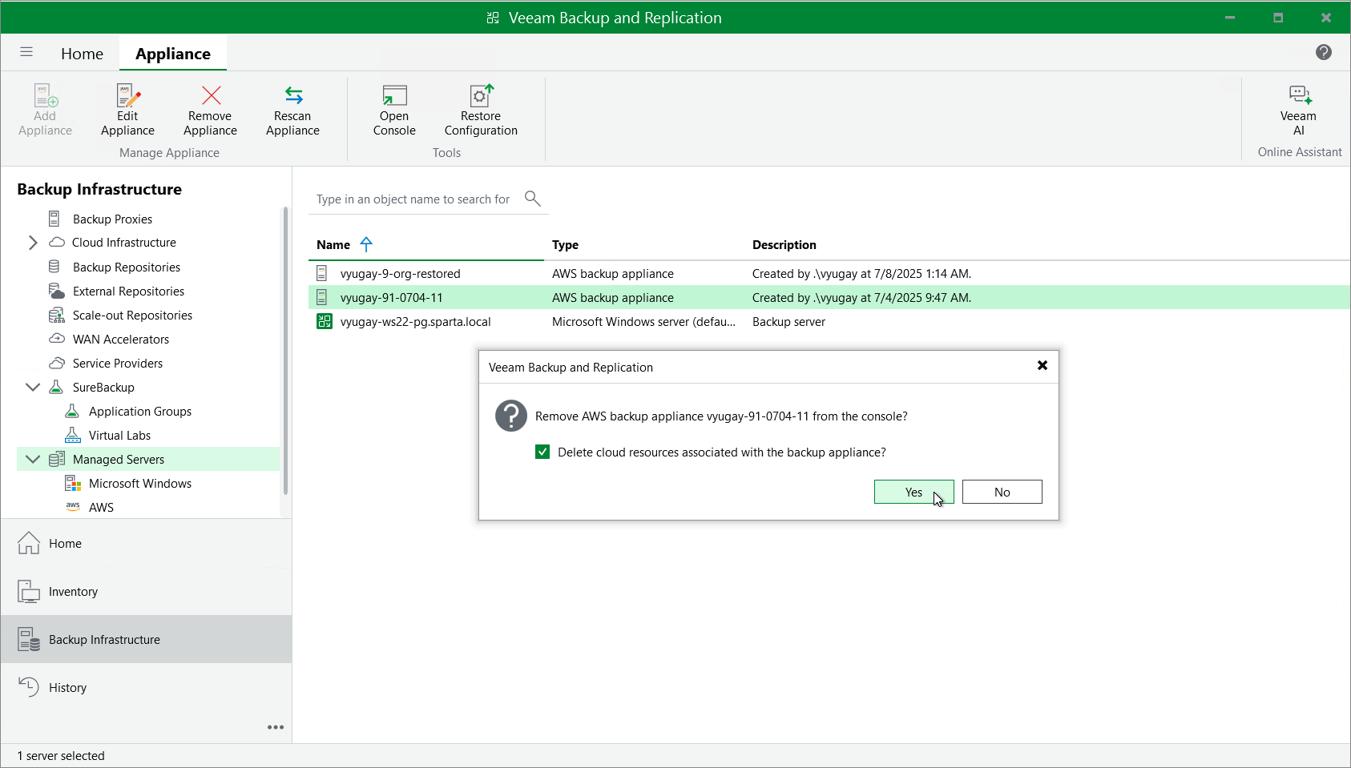
Task: Close the confirmation dialog with X
Action: click(x=1042, y=365)
